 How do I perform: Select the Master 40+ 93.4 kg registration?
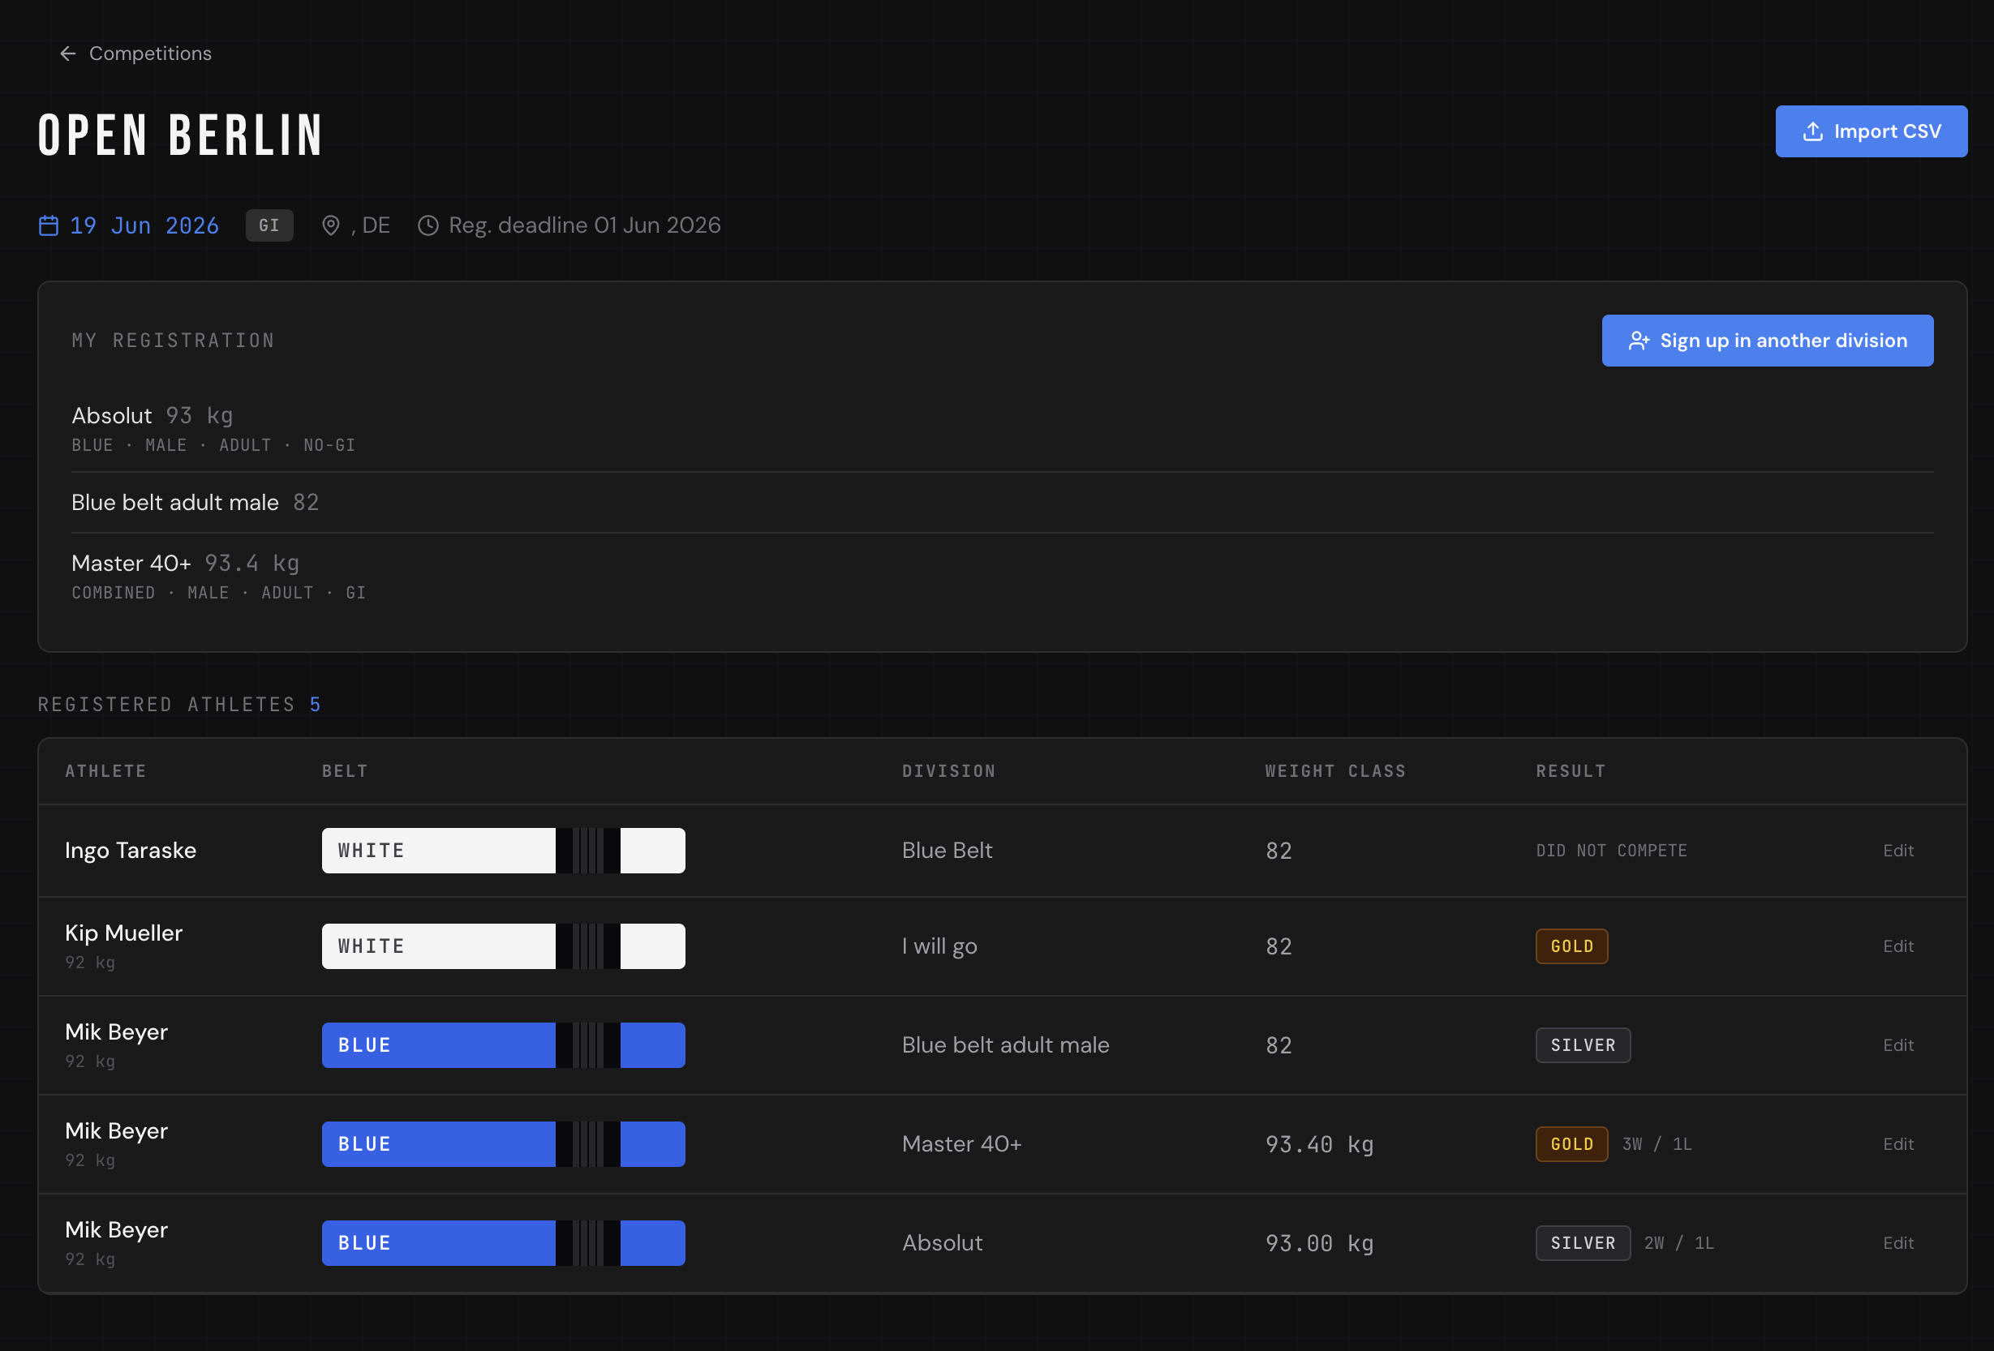tap(1001, 577)
